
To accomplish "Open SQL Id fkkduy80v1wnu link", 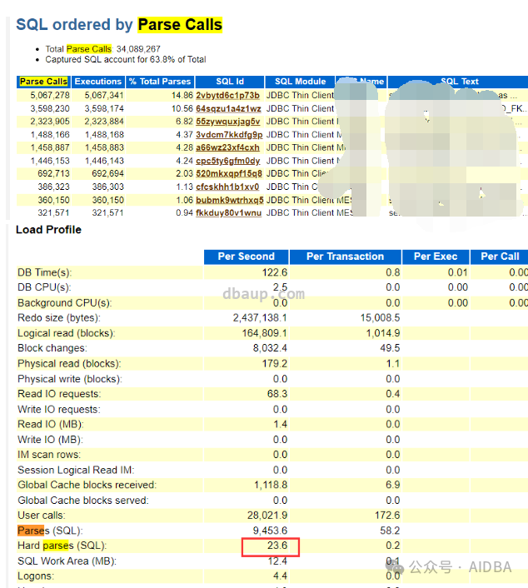I will [x=228, y=212].
